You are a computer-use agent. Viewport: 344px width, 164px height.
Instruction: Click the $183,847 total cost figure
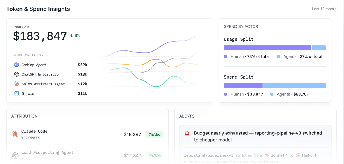pyautogui.click(x=40, y=36)
